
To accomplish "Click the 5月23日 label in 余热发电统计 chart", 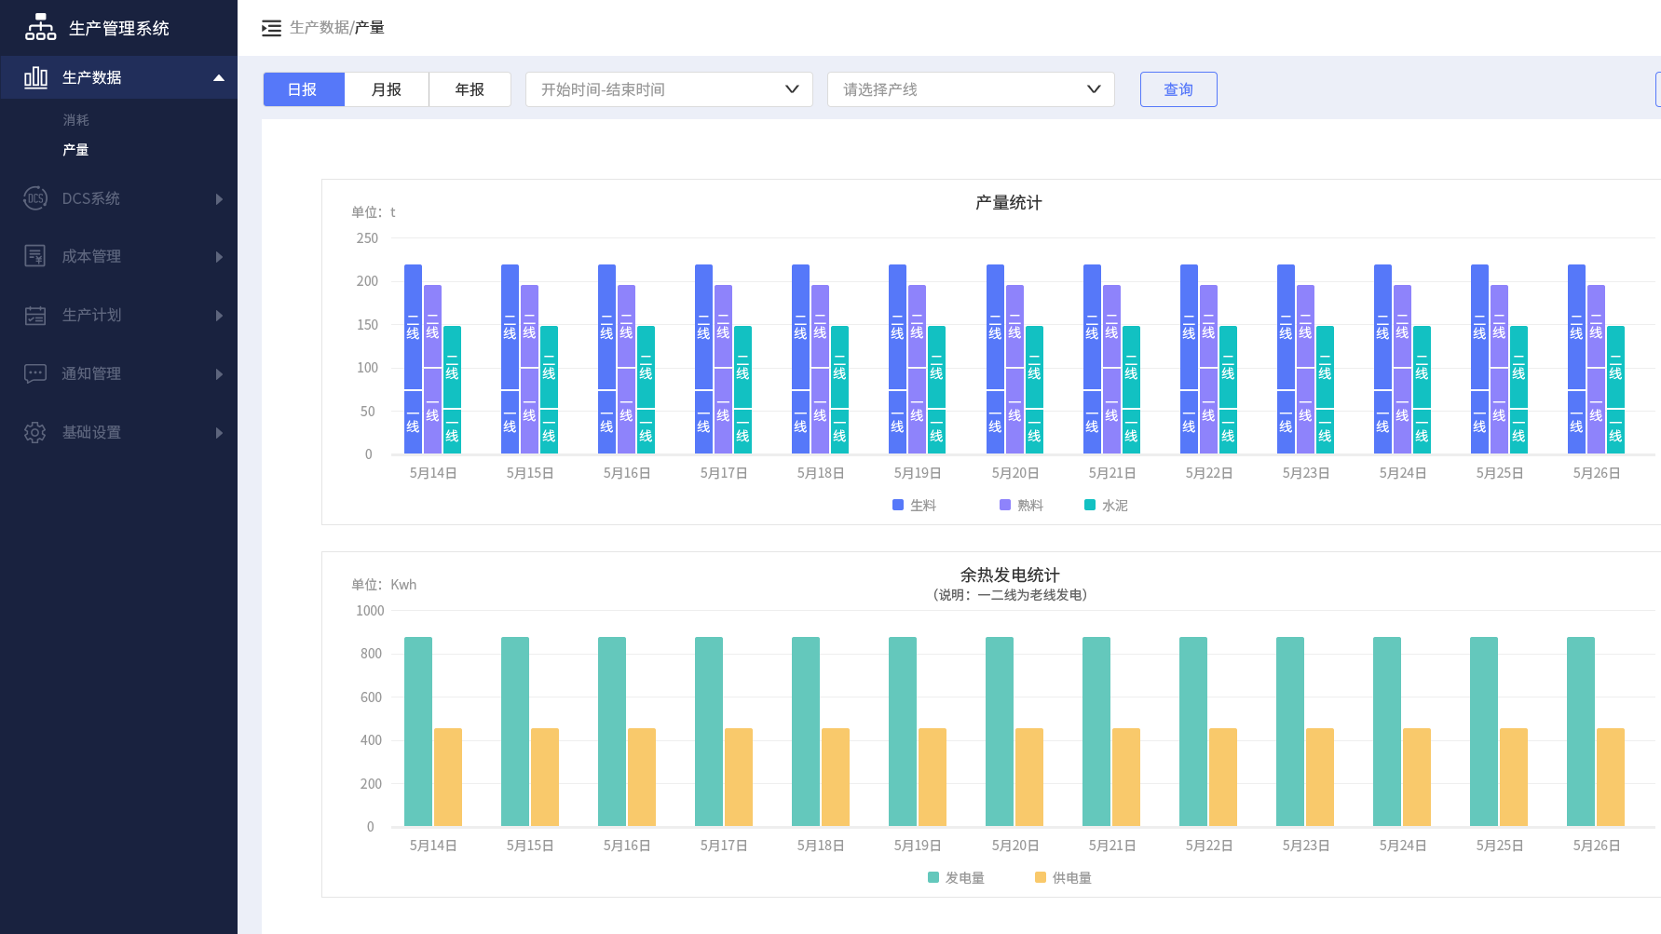I will (1306, 846).
